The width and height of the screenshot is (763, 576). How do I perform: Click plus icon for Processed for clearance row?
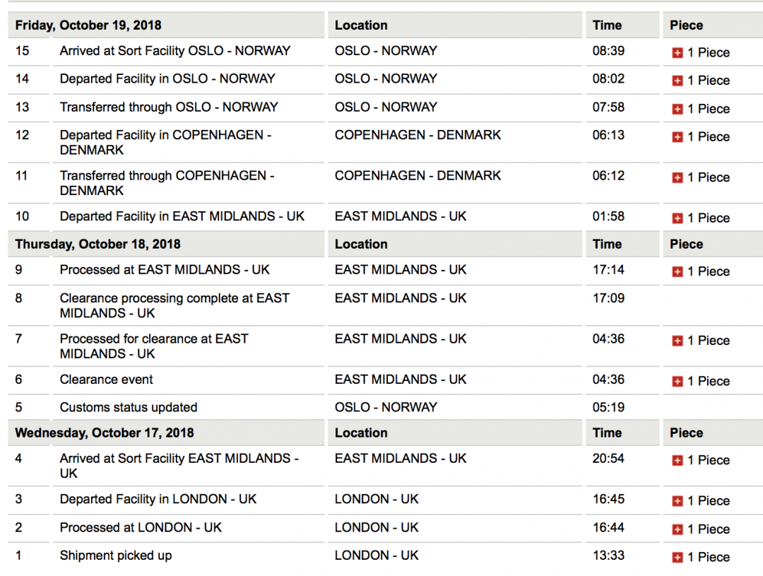pyautogui.click(x=677, y=341)
